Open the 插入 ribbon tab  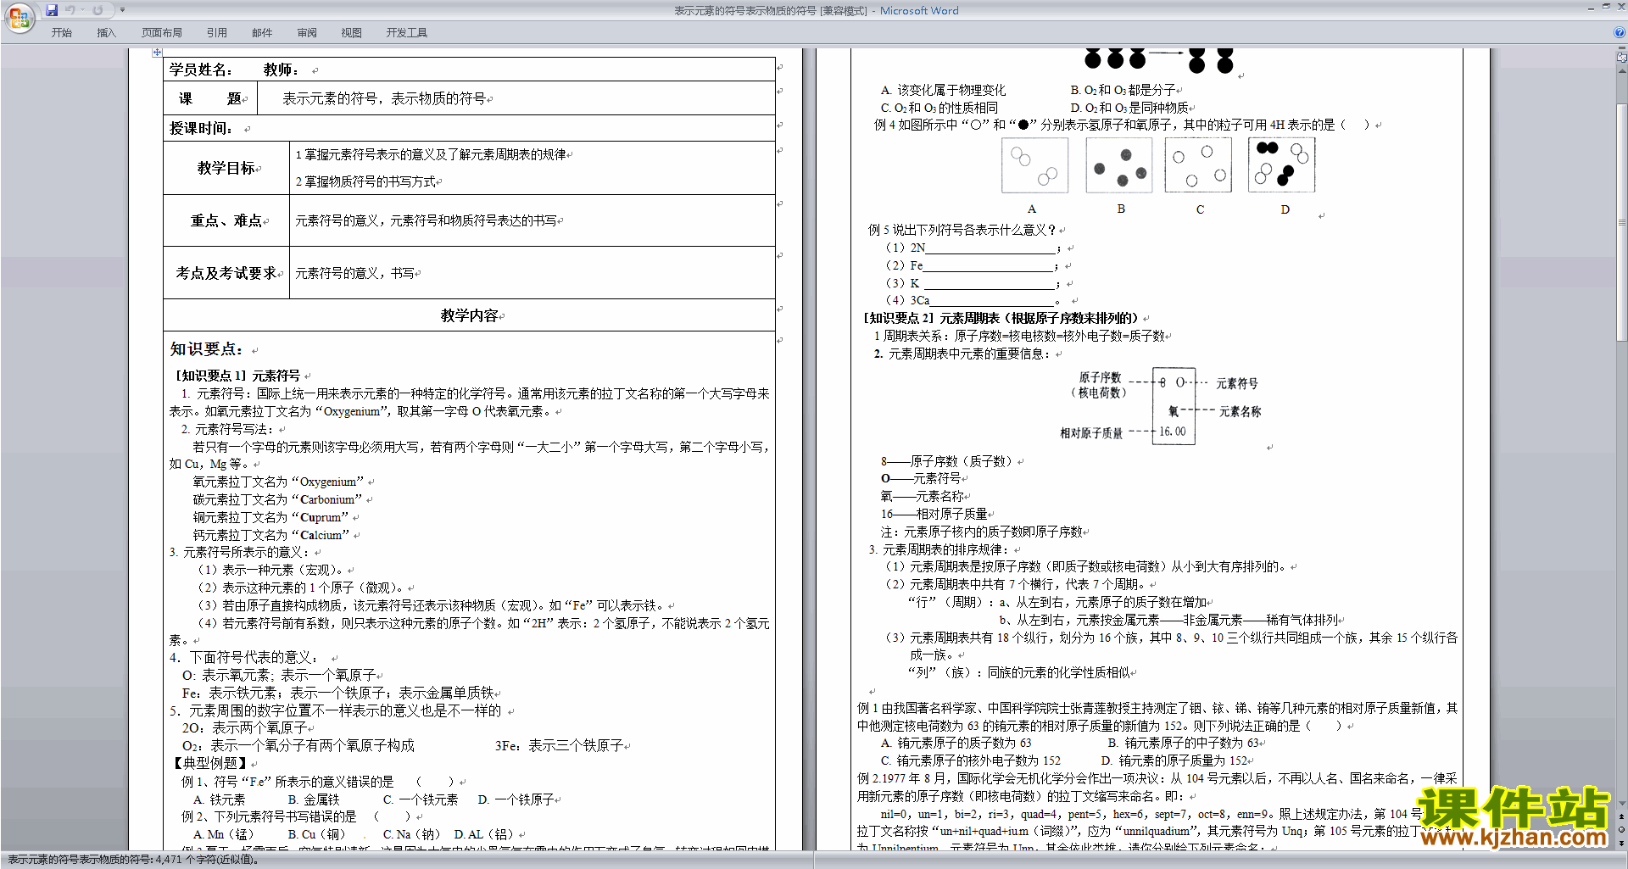106,32
